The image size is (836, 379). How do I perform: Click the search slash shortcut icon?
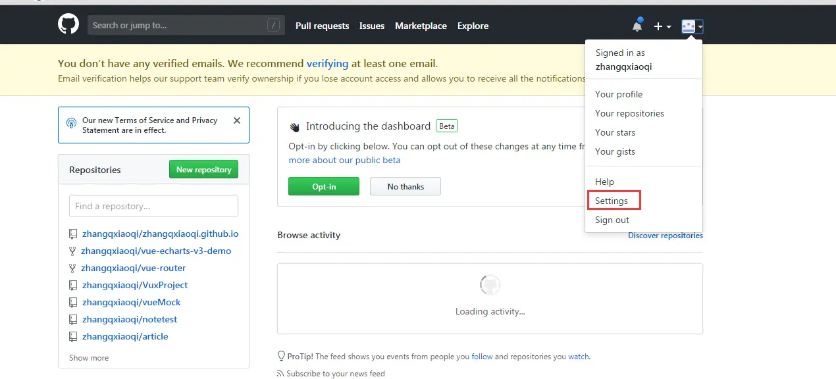(x=274, y=26)
